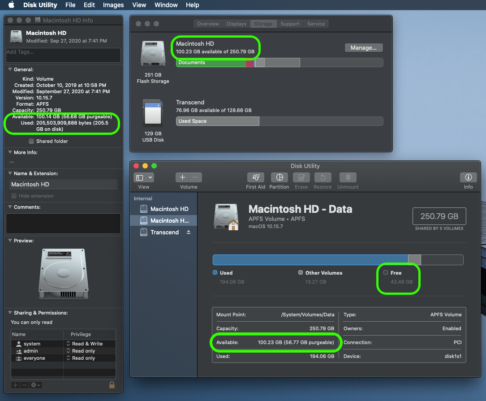
Task: Toggle the Shared folder checkbox
Action: click(x=31, y=141)
